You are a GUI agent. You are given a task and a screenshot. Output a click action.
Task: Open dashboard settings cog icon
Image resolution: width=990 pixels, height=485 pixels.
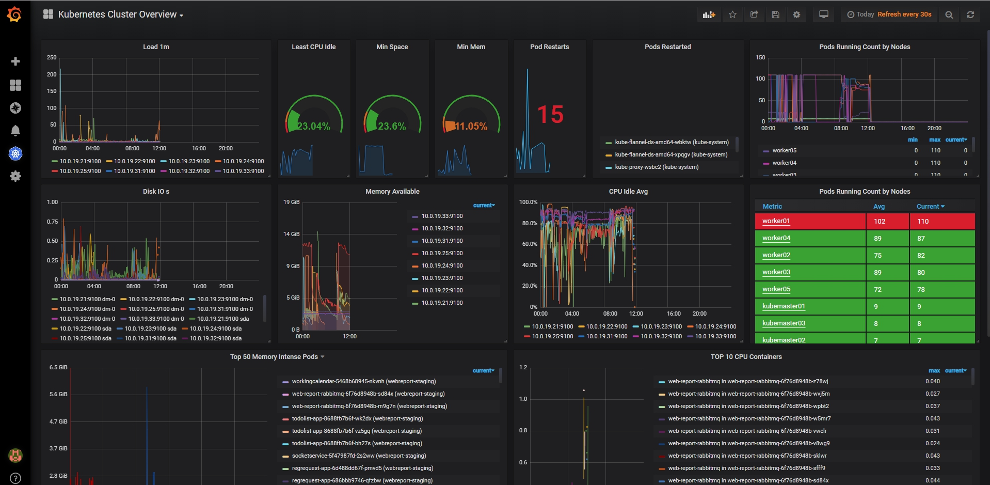[796, 14]
